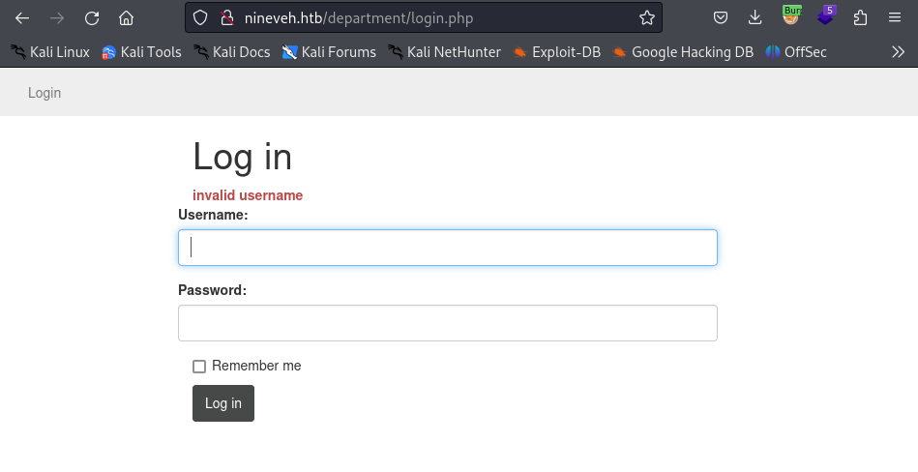Reload the current page

92,17
